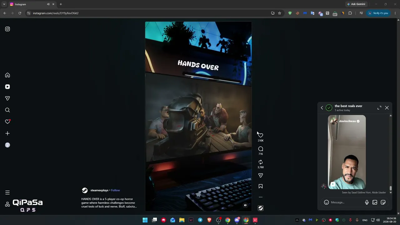Save the reel with the bookmark icon
This screenshot has height=225, width=400.
[261, 186]
